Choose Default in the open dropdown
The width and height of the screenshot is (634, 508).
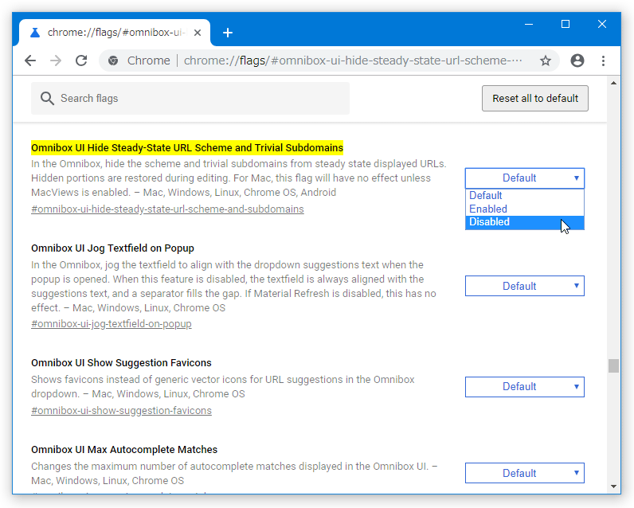click(x=524, y=196)
